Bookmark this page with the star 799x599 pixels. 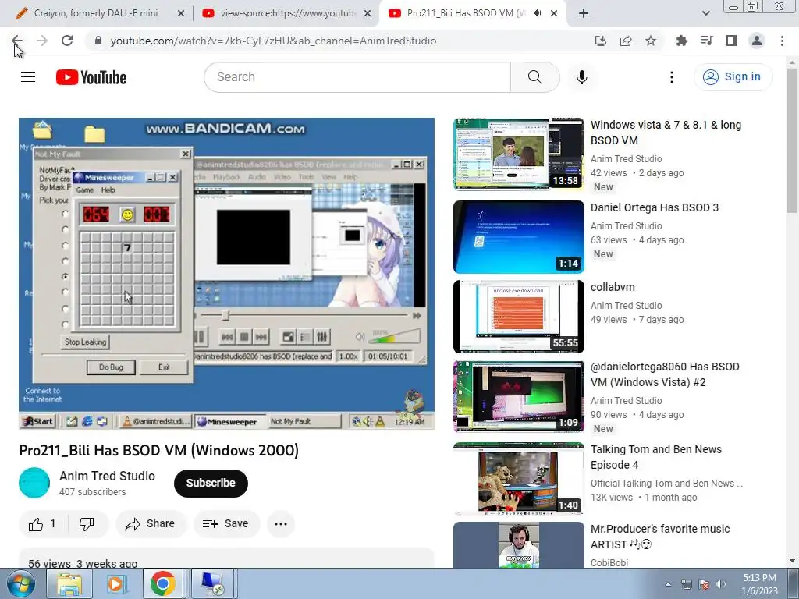pos(651,41)
